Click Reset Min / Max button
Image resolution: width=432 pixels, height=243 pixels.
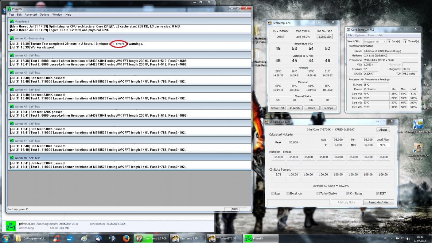tap(379, 202)
